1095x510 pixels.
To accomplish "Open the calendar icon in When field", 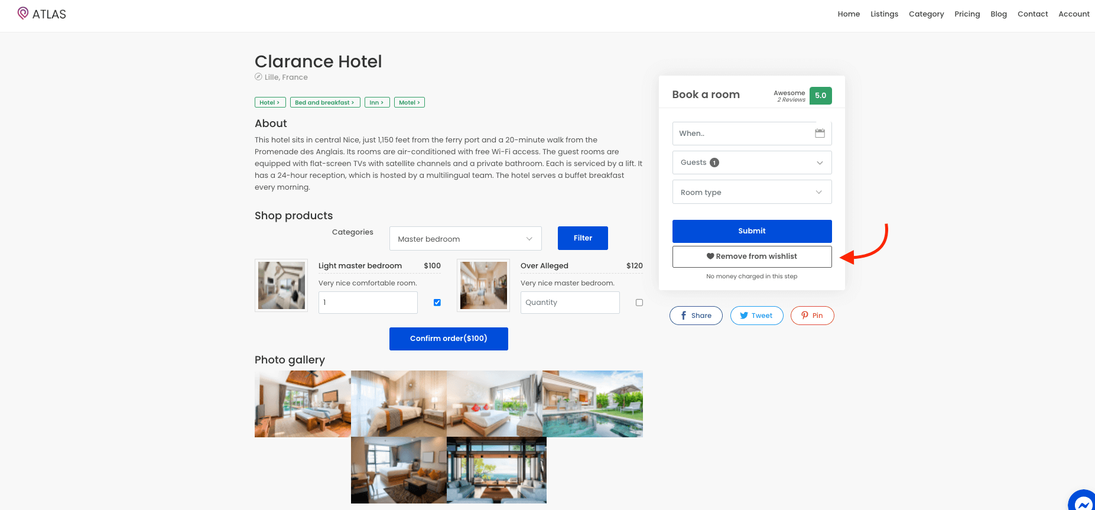I will [820, 133].
